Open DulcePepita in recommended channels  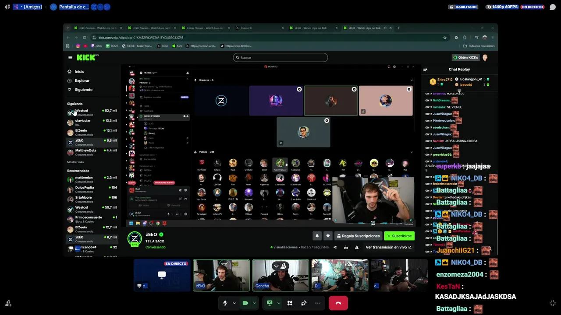tap(92, 189)
